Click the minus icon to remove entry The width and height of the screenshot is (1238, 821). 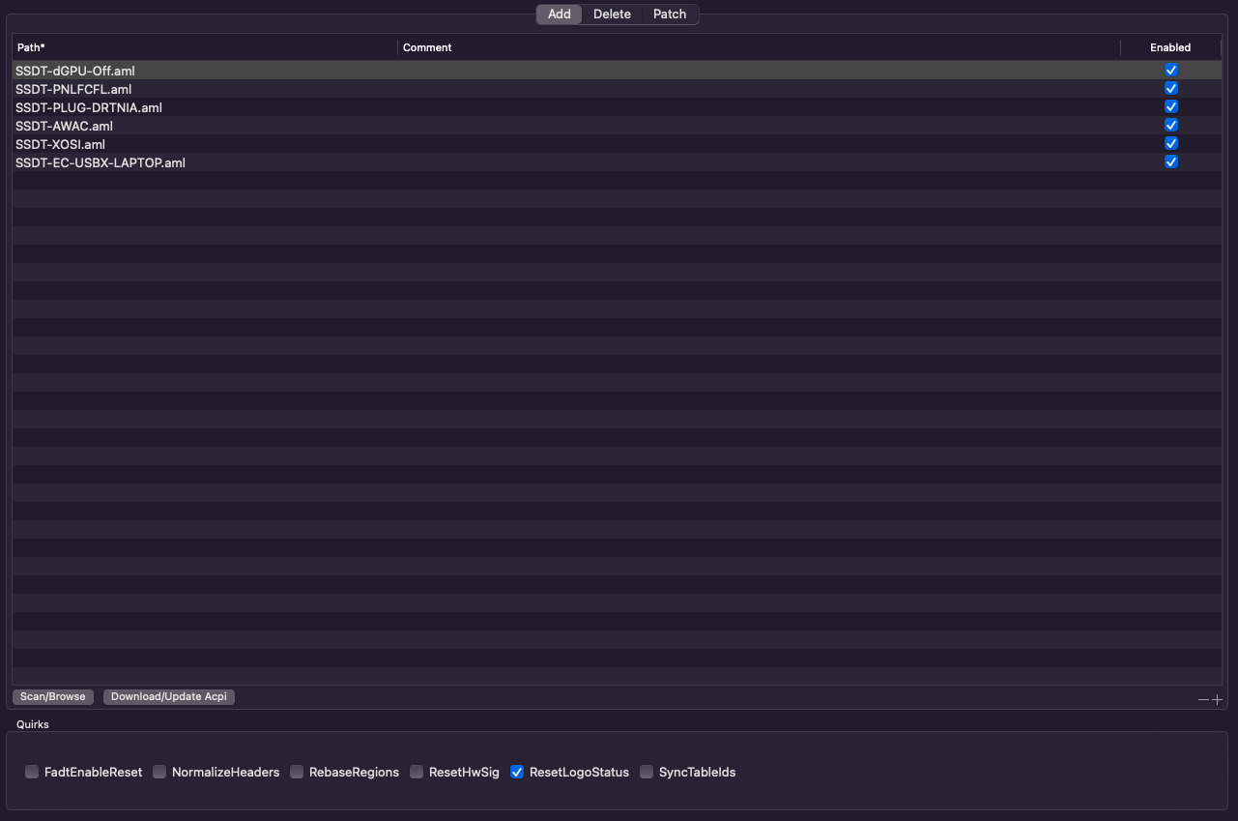click(1203, 699)
